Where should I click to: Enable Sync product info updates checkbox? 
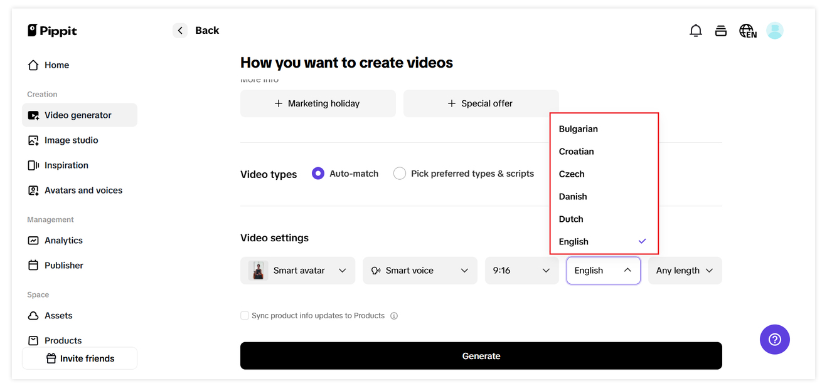(245, 316)
